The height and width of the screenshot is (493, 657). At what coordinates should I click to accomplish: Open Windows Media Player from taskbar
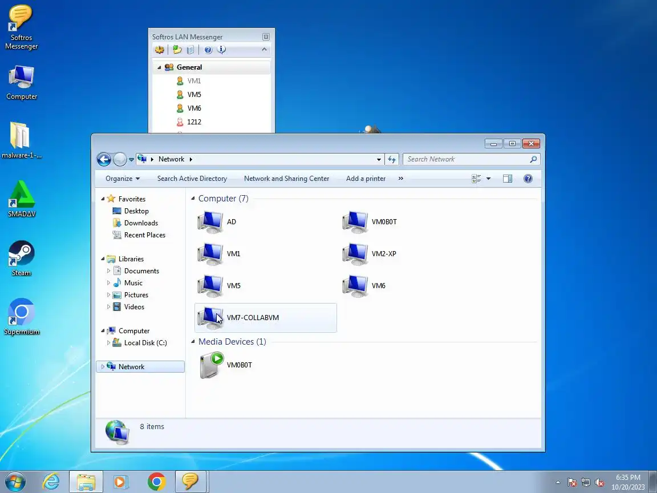[120, 482]
